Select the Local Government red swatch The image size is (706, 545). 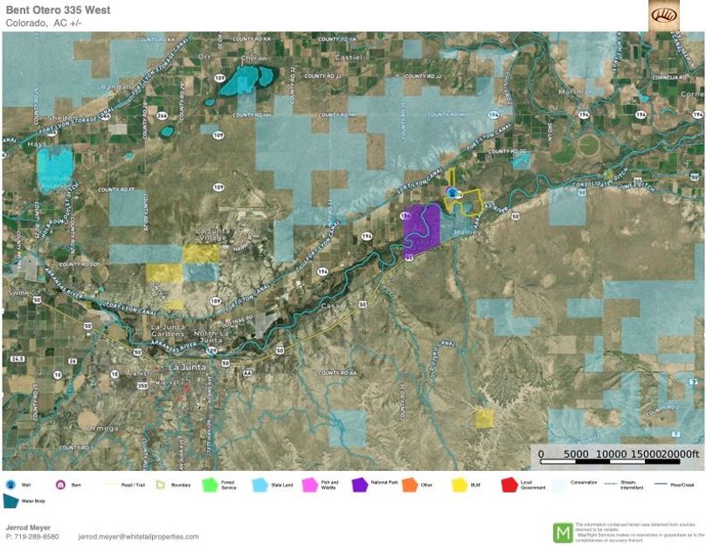(x=508, y=484)
